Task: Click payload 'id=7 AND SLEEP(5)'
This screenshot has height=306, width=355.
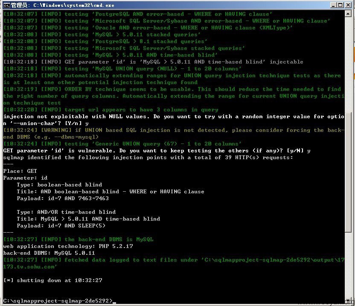Action: (x=76, y=226)
